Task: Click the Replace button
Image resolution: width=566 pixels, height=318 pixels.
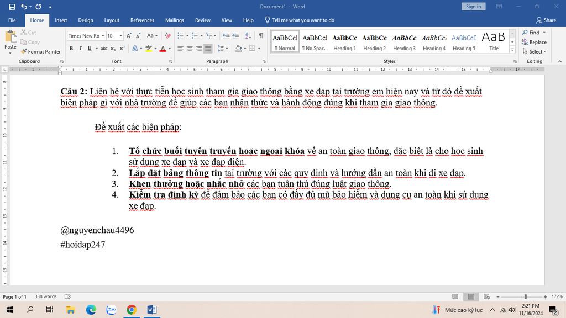Action: pyautogui.click(x=534, y=42)
